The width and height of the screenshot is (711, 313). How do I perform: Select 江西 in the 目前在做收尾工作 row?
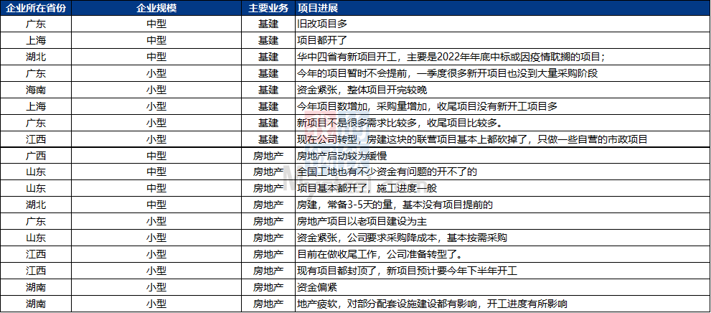pos(36,254)
